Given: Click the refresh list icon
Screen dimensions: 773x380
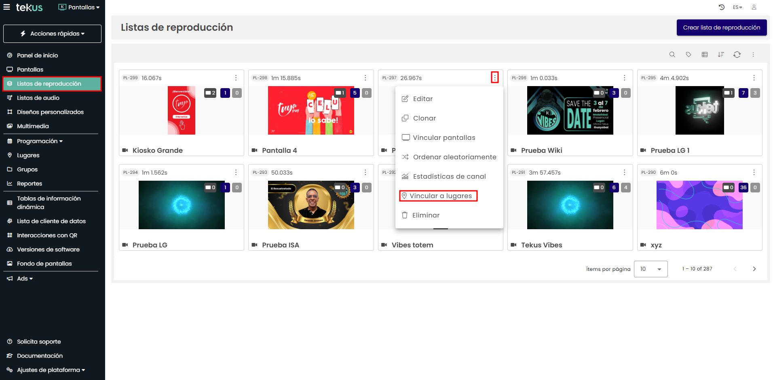Looking at the screenshot, I should pos(737,55).
